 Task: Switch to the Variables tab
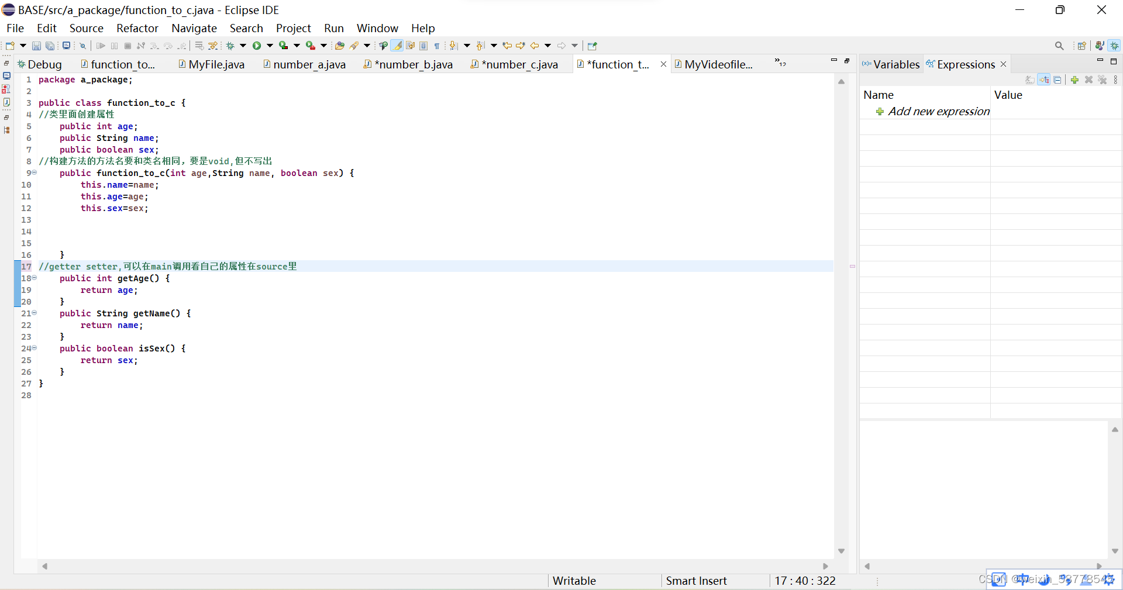pyautogui.click(x=897, y=64)
